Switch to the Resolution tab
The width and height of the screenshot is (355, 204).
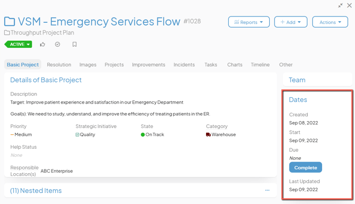coord(59,65)
